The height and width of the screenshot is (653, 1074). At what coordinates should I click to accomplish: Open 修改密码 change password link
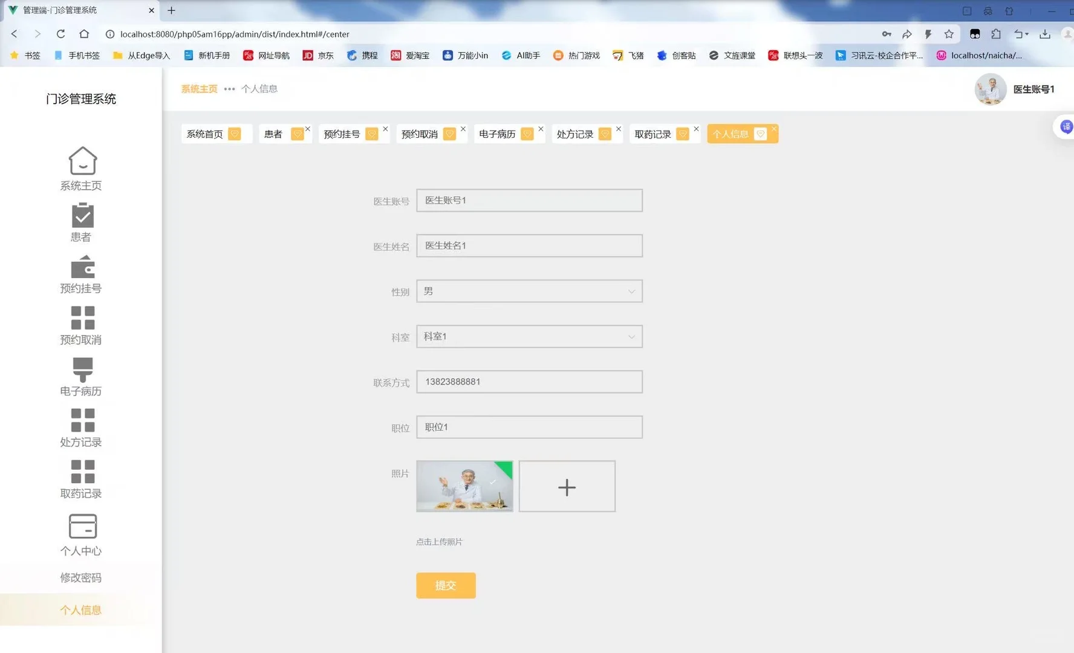(80, 577)
